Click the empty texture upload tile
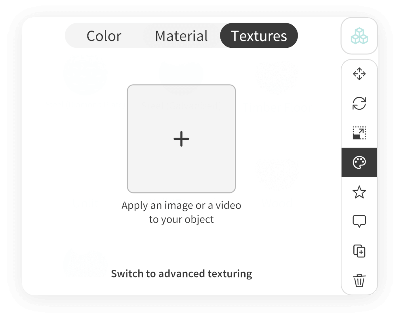The width and height of the screenshot is (400, 323). (x=181, y=139)
